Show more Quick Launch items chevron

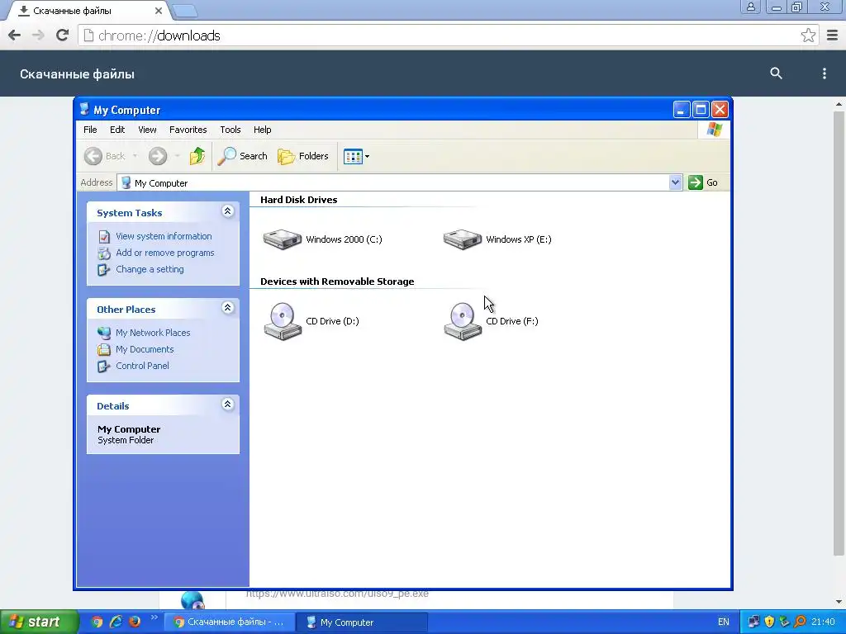(154, 617)
